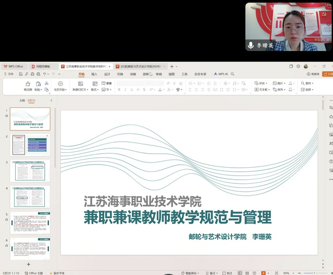Switch to the Insert (插入) ribbon tab
This screenshot has width=333, height=275.
[94, 74]
